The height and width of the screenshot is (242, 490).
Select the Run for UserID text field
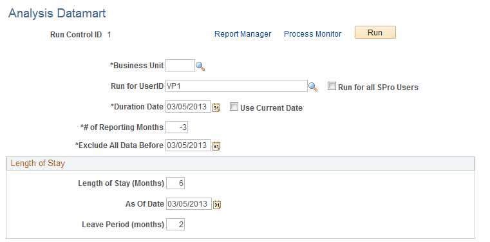tap(236, 86)
